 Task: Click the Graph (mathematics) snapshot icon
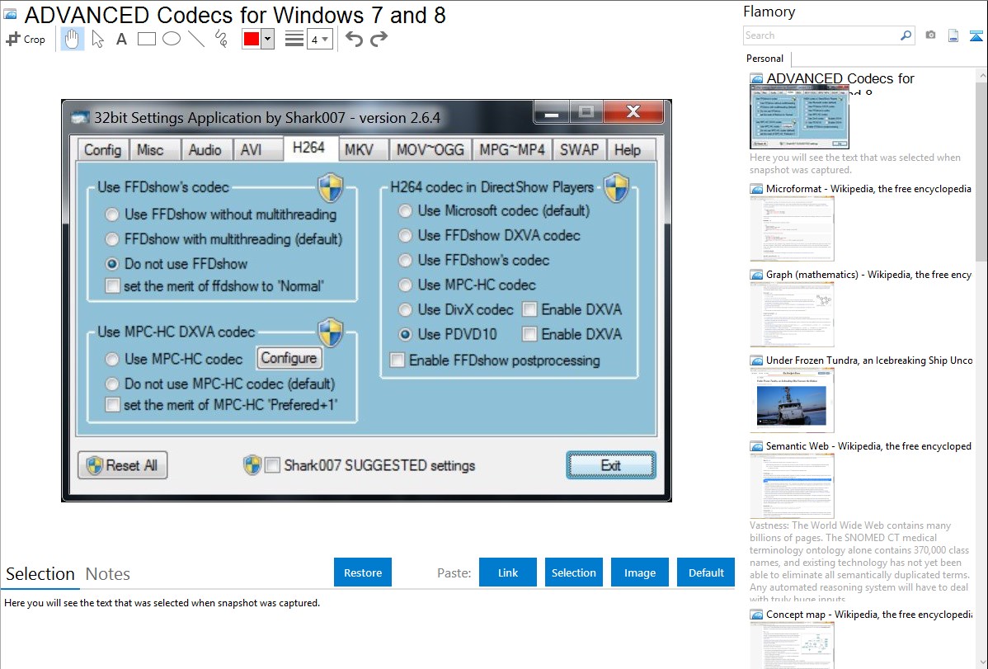pos(756,275)
